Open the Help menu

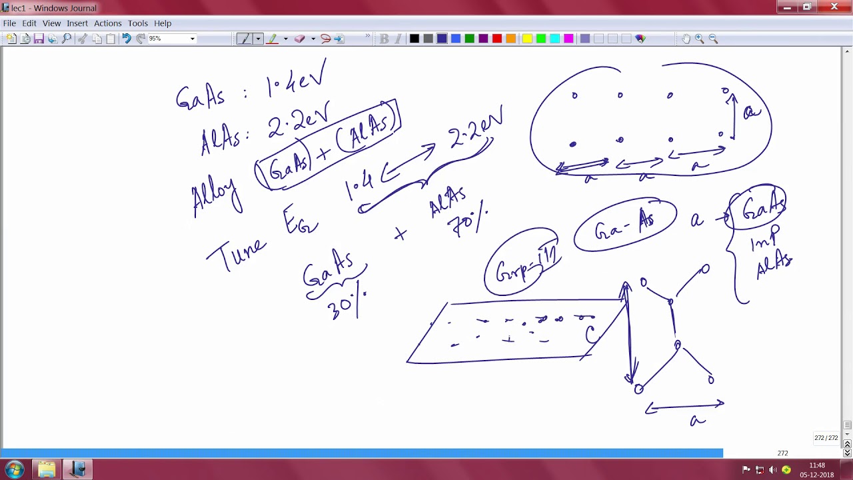click(x=163, y=23)
